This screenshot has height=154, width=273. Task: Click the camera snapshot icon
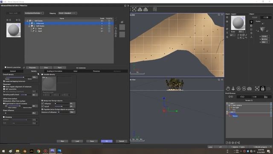tap(249, 89)
